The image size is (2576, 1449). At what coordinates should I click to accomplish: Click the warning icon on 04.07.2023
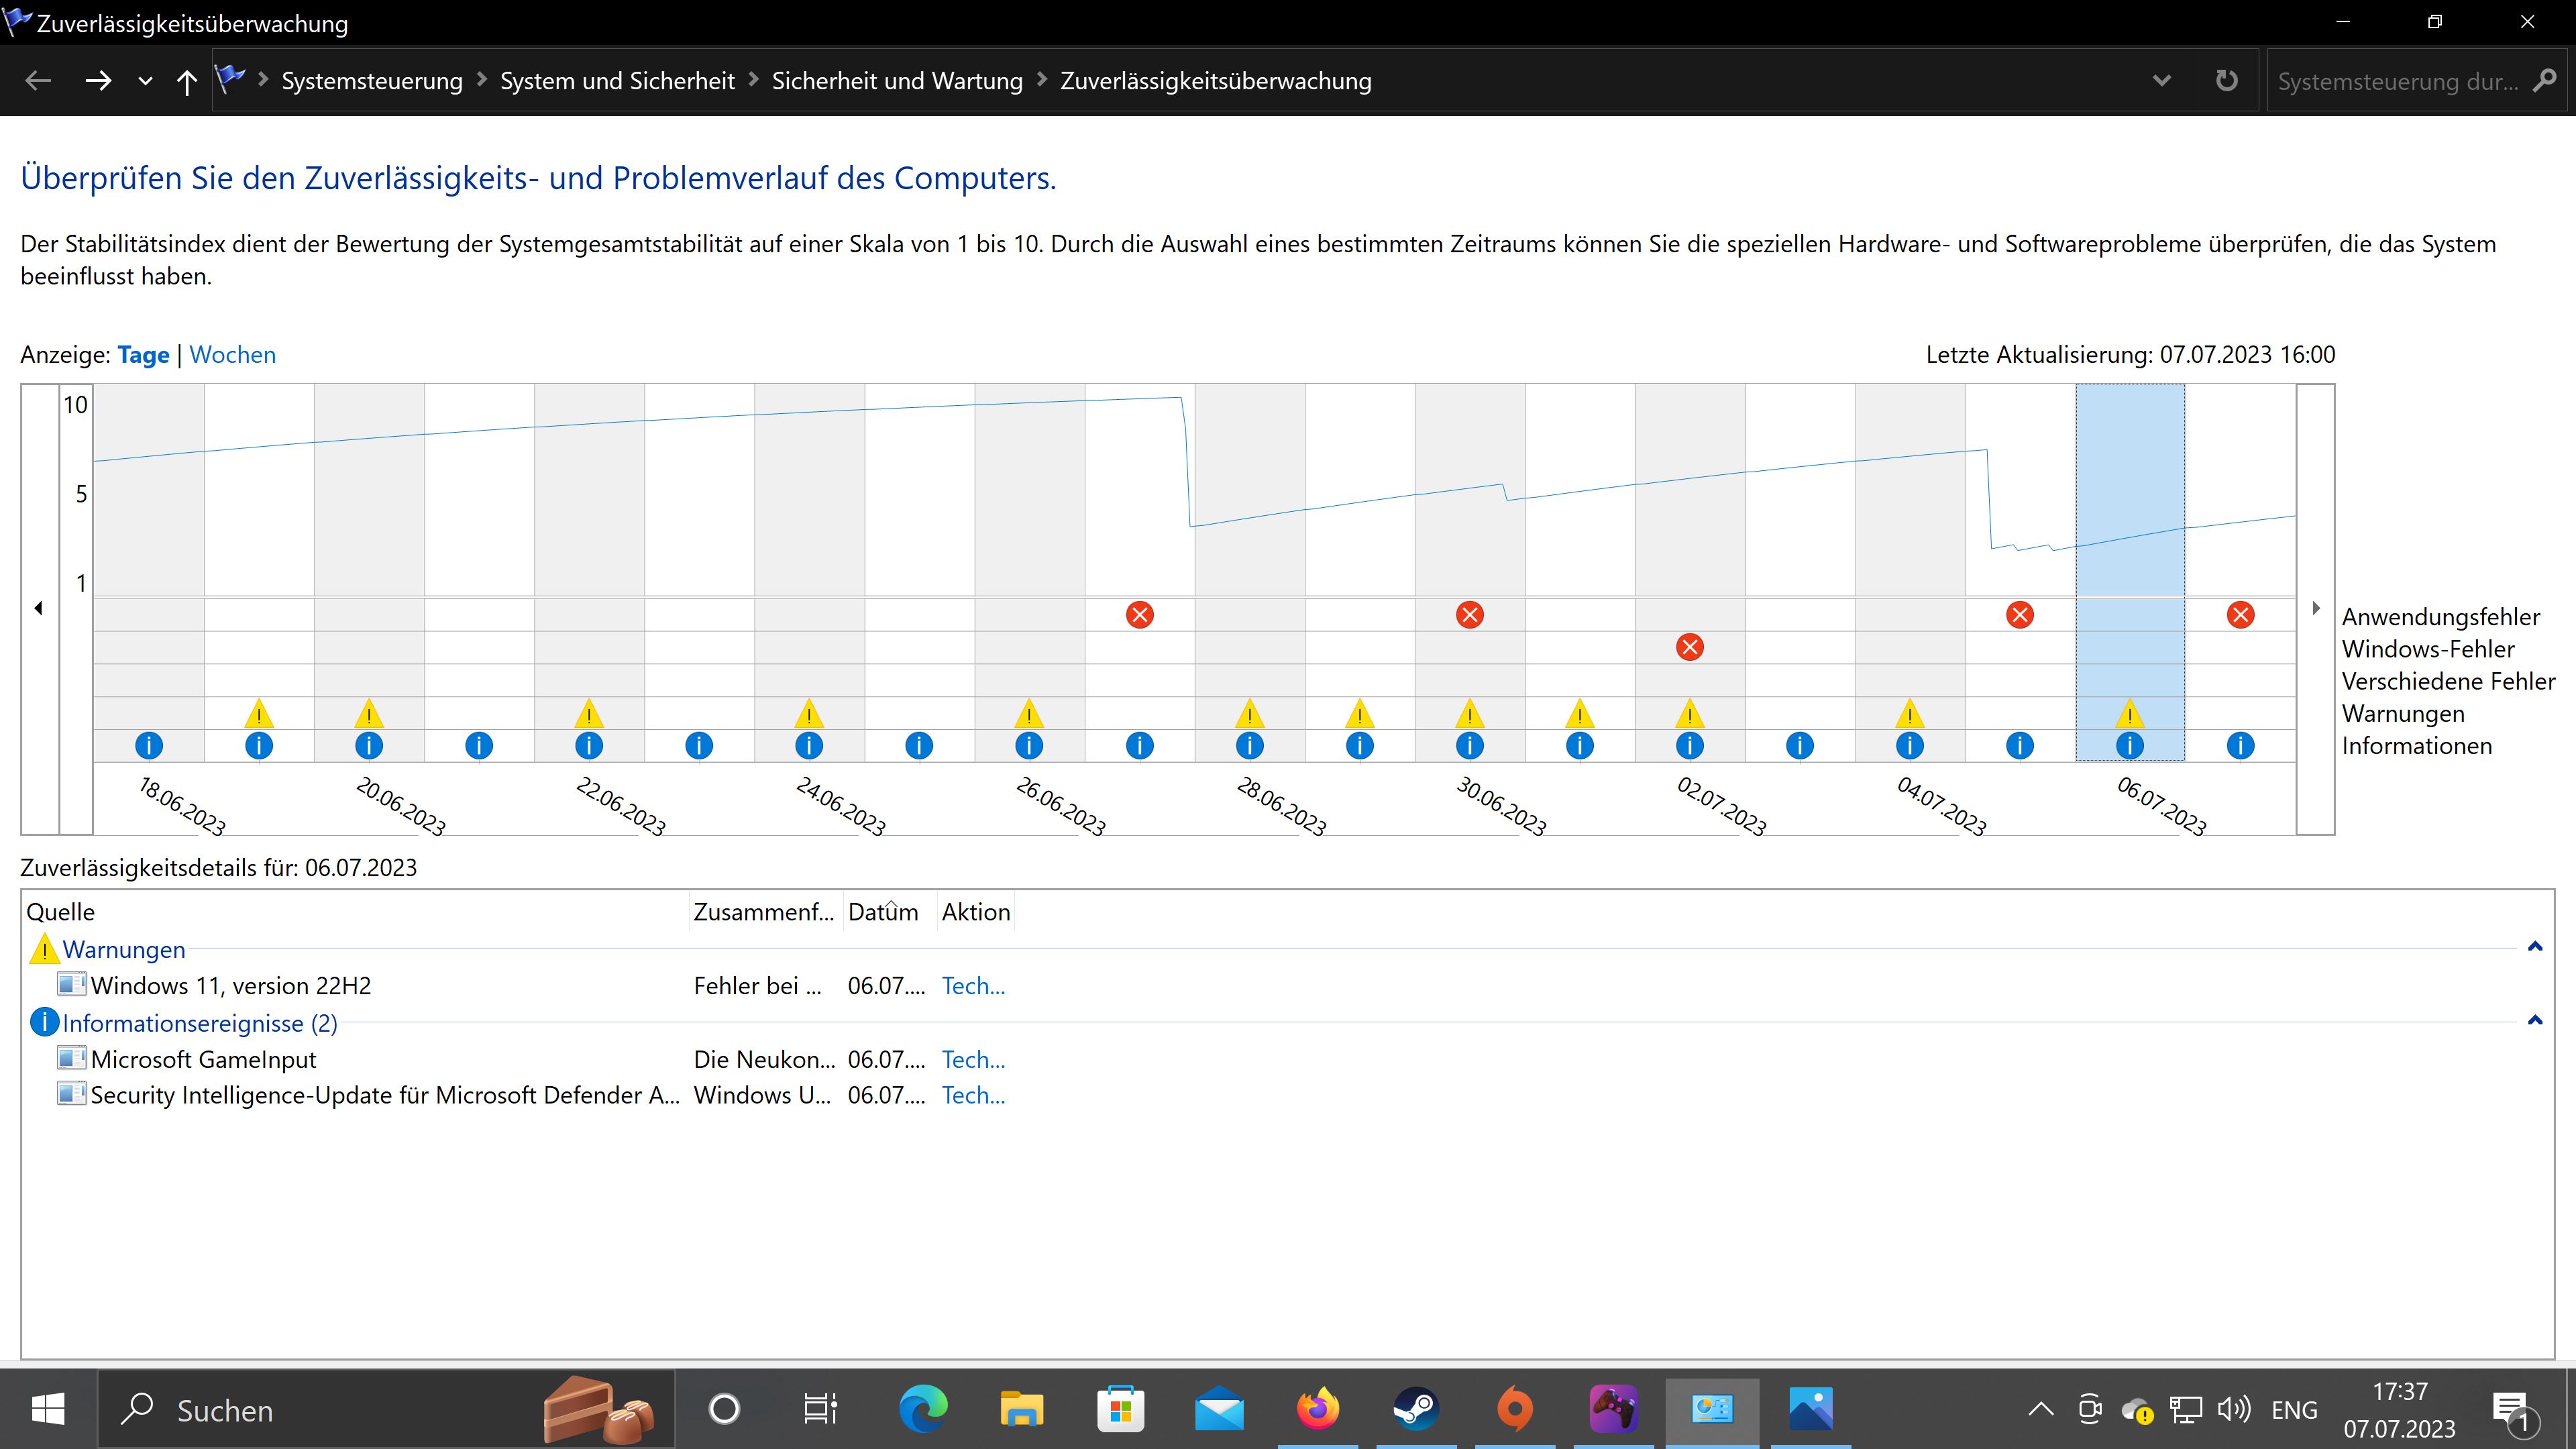1909,714
